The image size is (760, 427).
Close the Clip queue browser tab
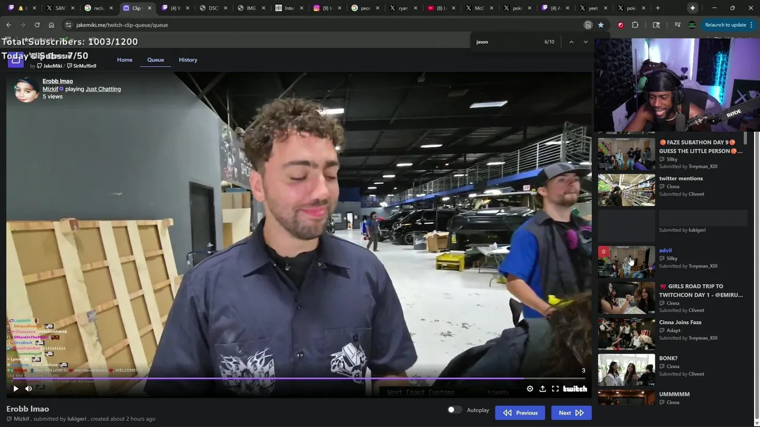149,8
